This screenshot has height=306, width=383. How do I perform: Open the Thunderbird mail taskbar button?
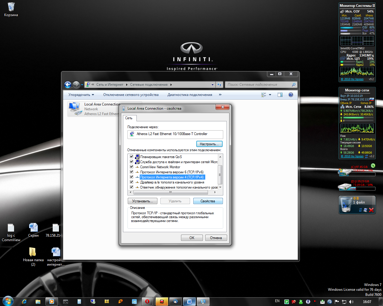point(176,302)
